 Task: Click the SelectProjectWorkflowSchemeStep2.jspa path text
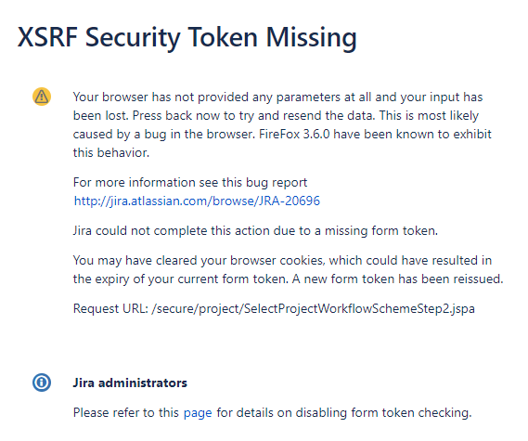(x=313, y=308)
